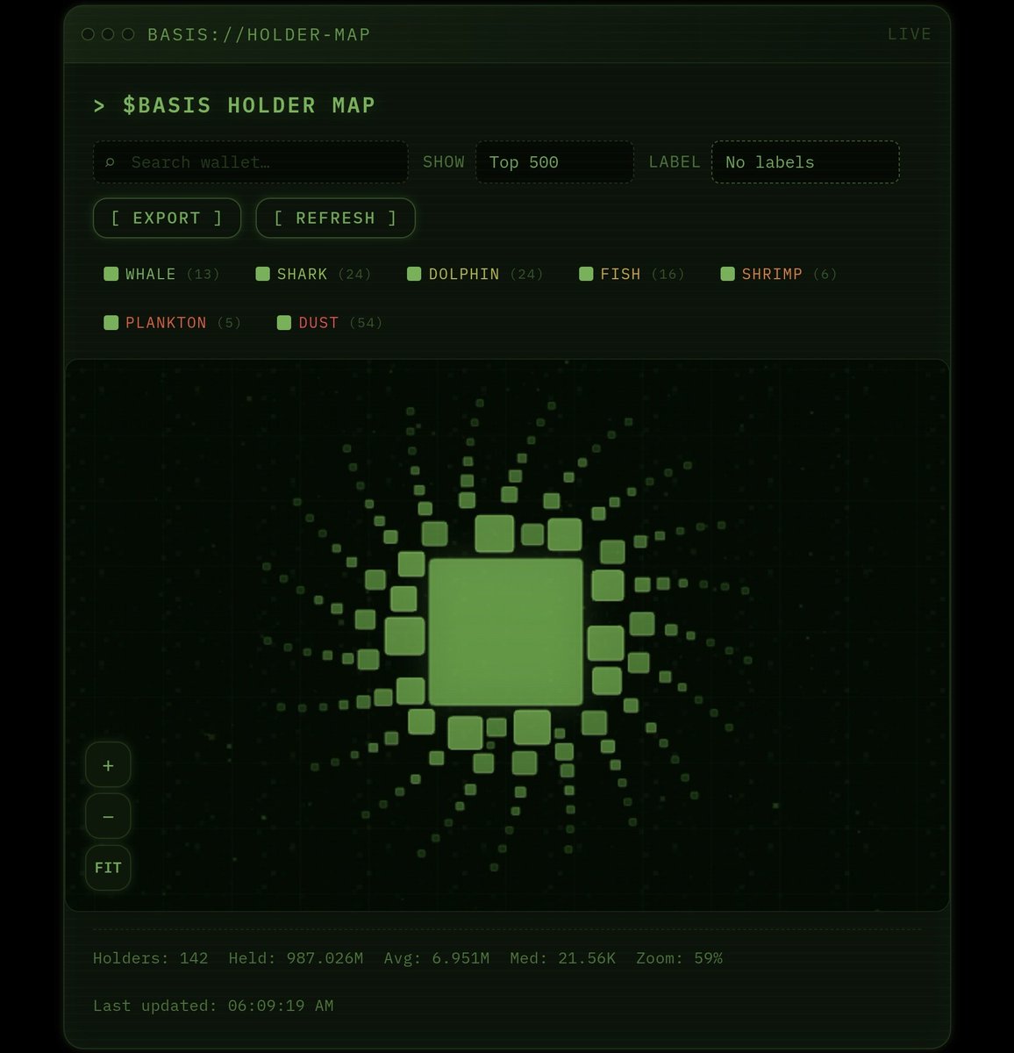Zoom in with the plus button

click(x=108, y=765)
